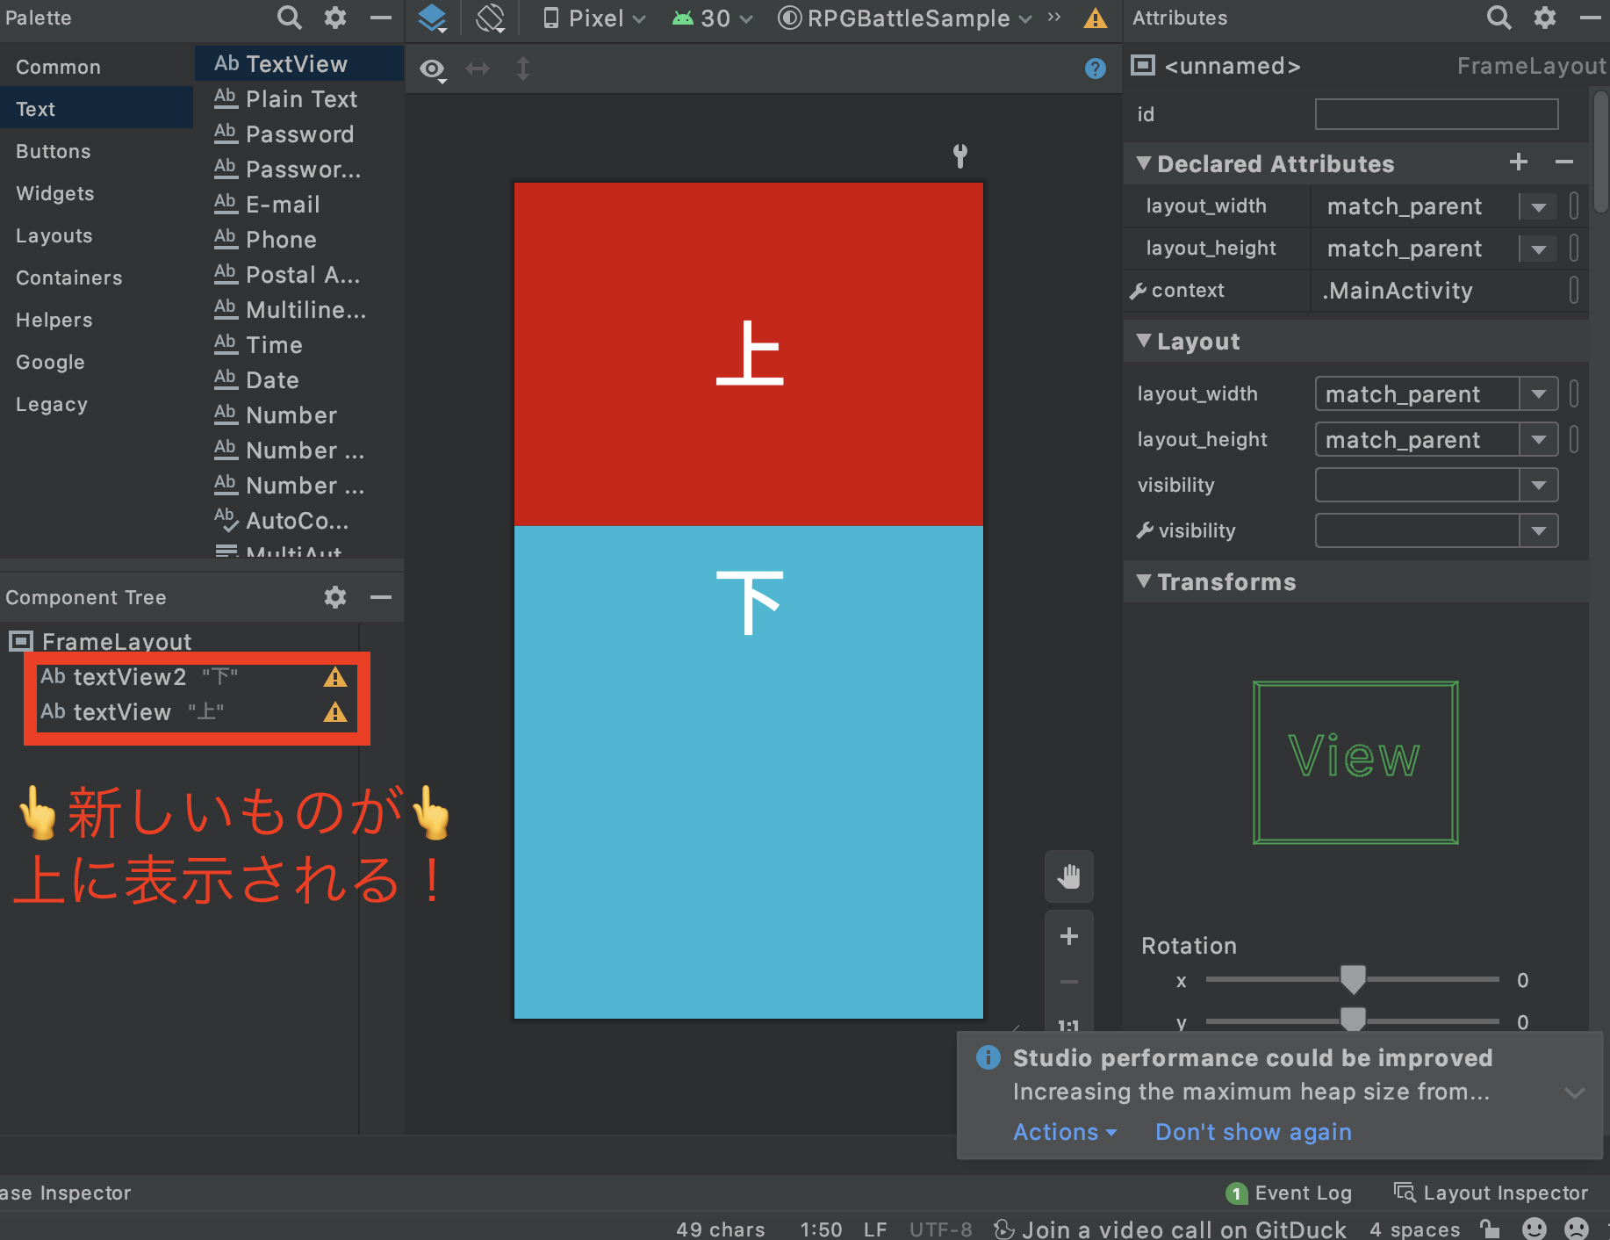Screen dimensions: 1610x1240
Task: Click Don't show again link
Action: click(1253, 1132)
